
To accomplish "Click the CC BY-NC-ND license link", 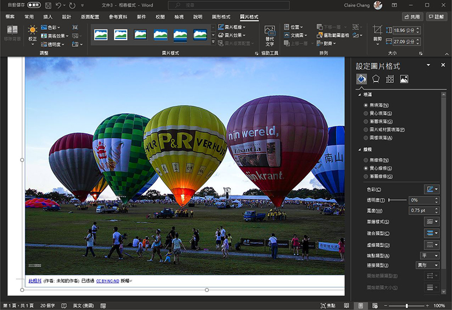I will (x=107, y=280).
